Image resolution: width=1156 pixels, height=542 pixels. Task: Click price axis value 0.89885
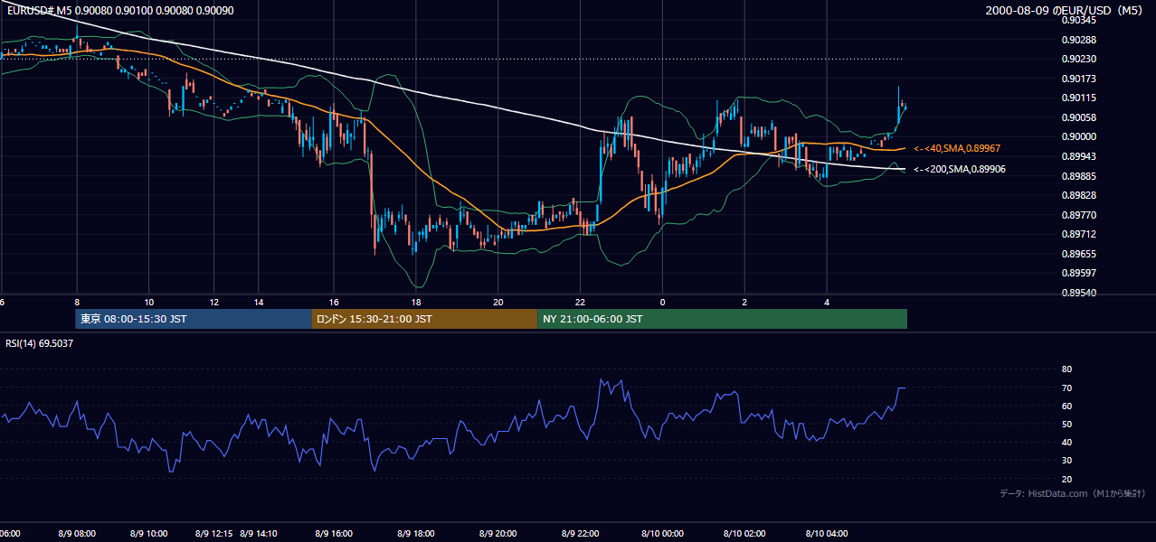pos(1078,176)
